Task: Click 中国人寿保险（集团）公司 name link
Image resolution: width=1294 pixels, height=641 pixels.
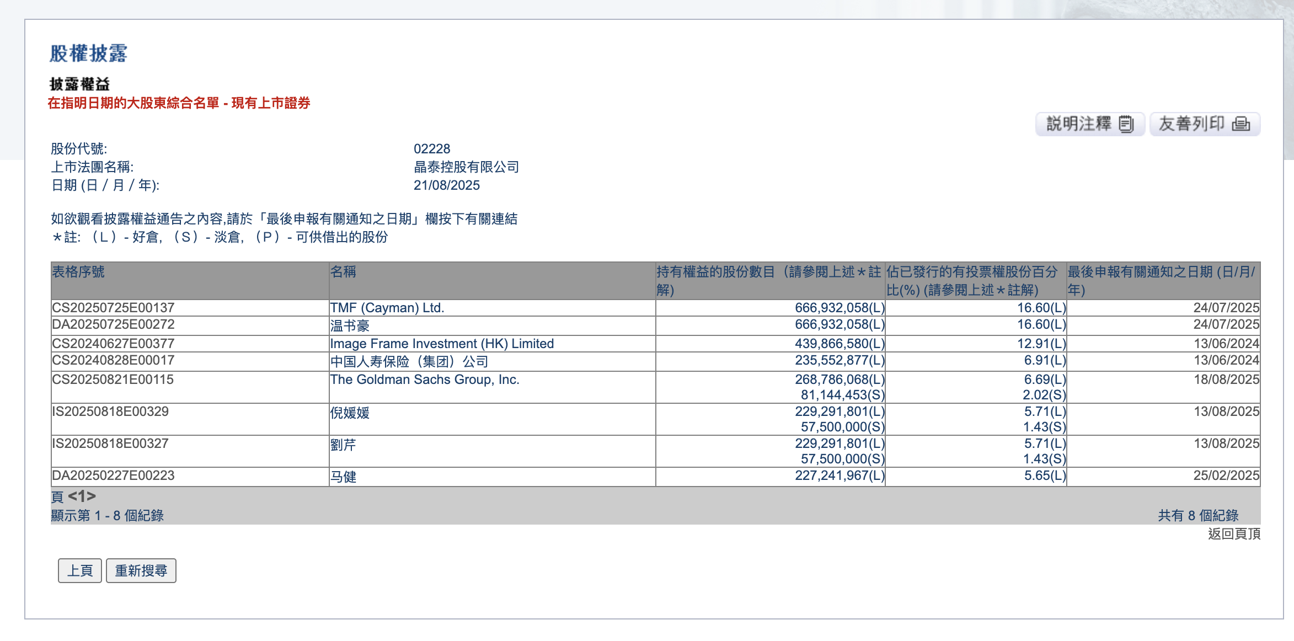Action: pyautogui.click(x=409, y=361)
